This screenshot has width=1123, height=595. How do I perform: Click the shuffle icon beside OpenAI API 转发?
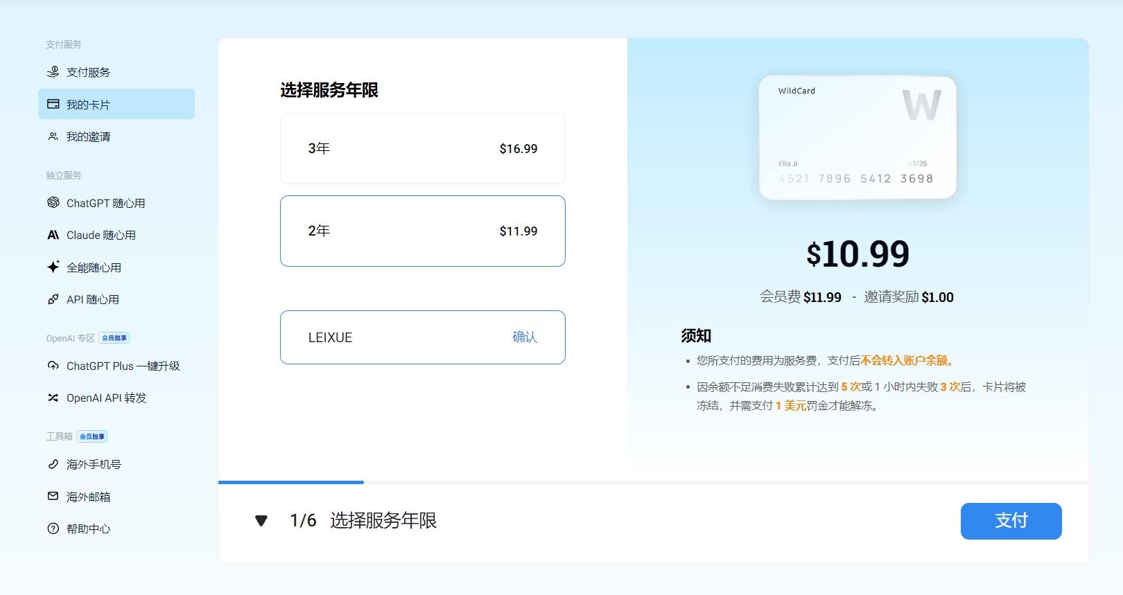point(53,398)
